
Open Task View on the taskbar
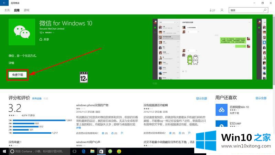coord(75,151)
